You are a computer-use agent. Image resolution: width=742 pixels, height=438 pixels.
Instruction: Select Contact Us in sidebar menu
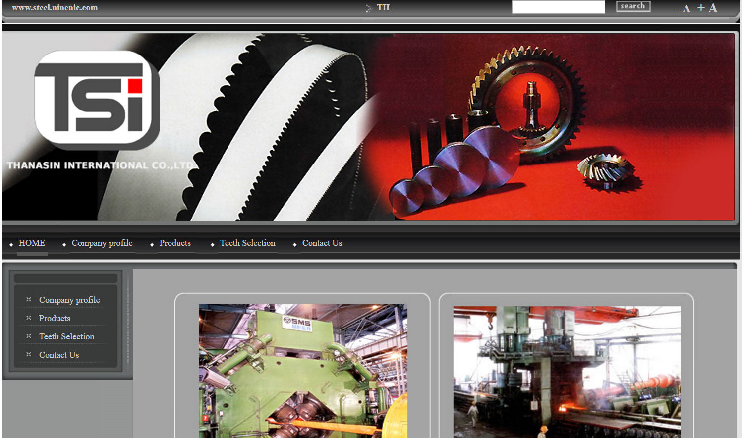(59, 355)
